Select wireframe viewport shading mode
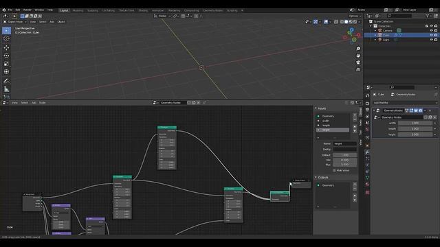The image size is (440, 247). 342,22
